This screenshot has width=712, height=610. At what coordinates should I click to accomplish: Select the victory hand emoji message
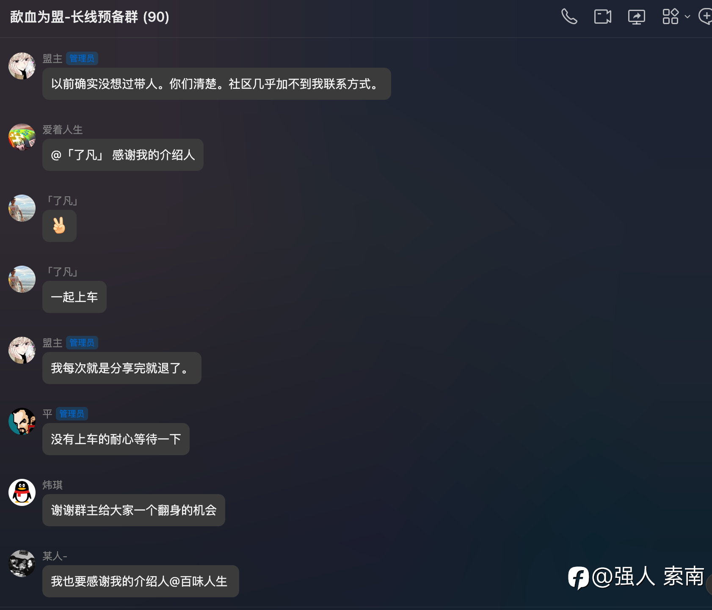click(59, 226)
